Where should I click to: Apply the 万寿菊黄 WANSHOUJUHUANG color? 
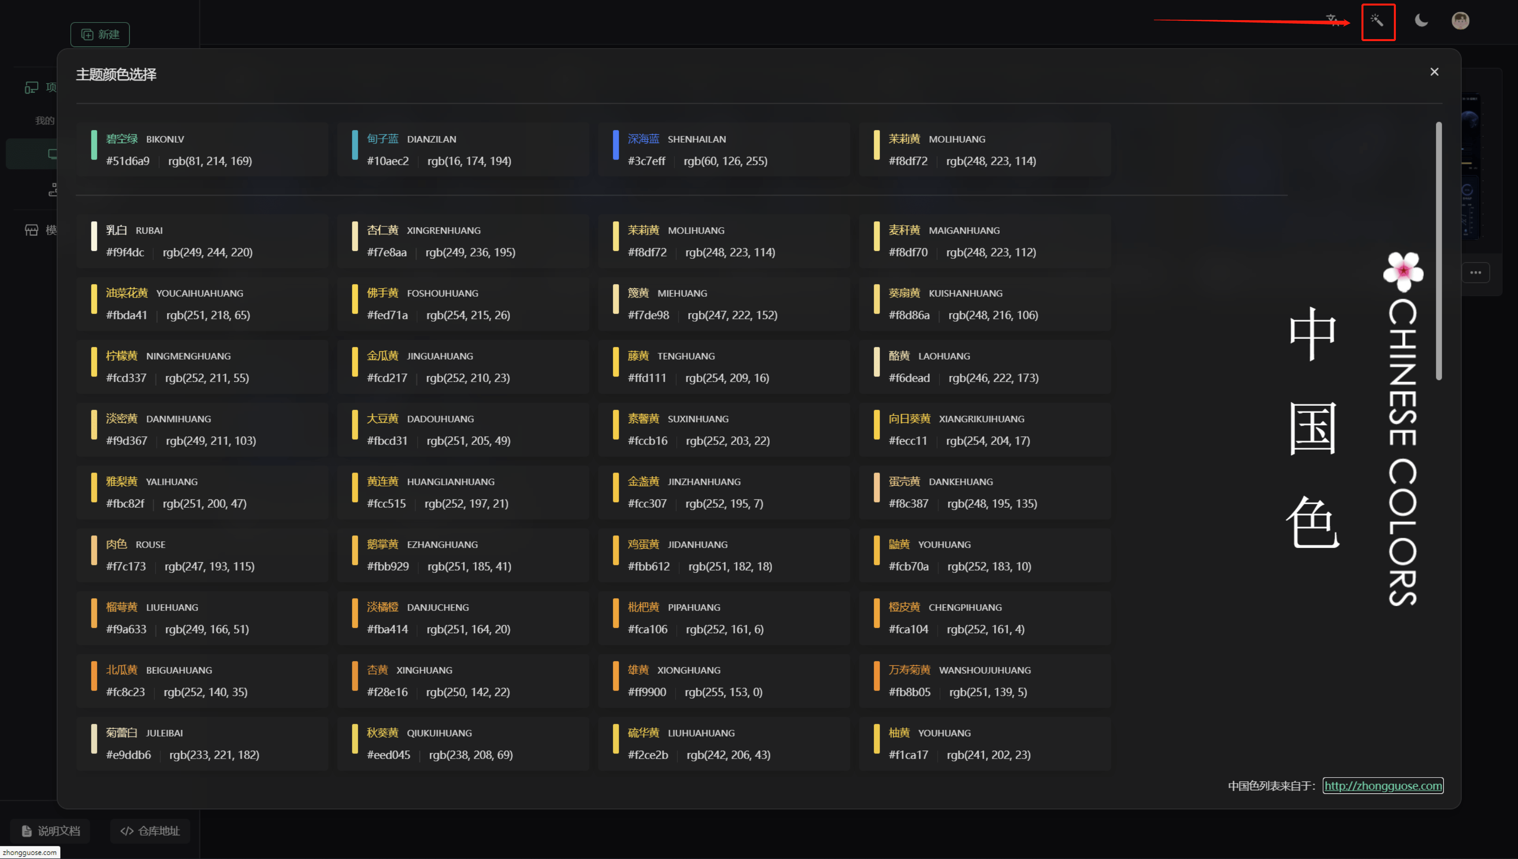coord(984,681)
